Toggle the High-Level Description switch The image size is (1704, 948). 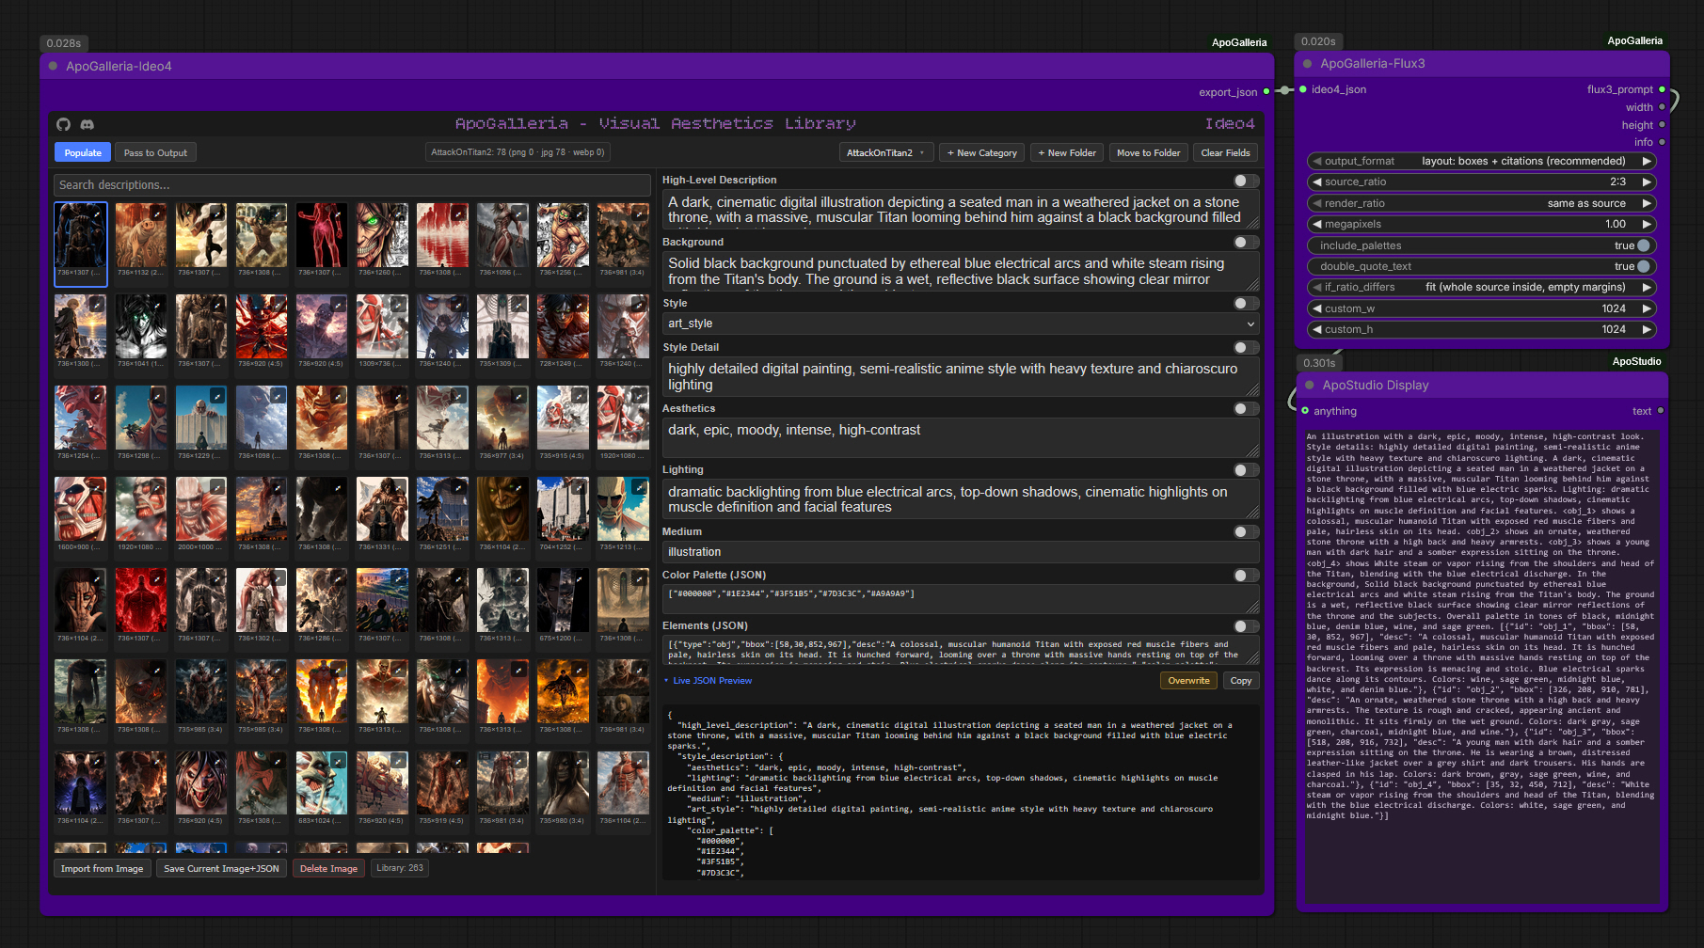click(1246, 181)
